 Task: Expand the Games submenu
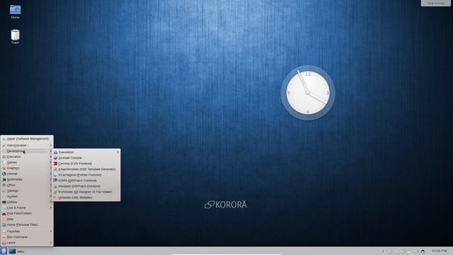(x=27, y=162)
